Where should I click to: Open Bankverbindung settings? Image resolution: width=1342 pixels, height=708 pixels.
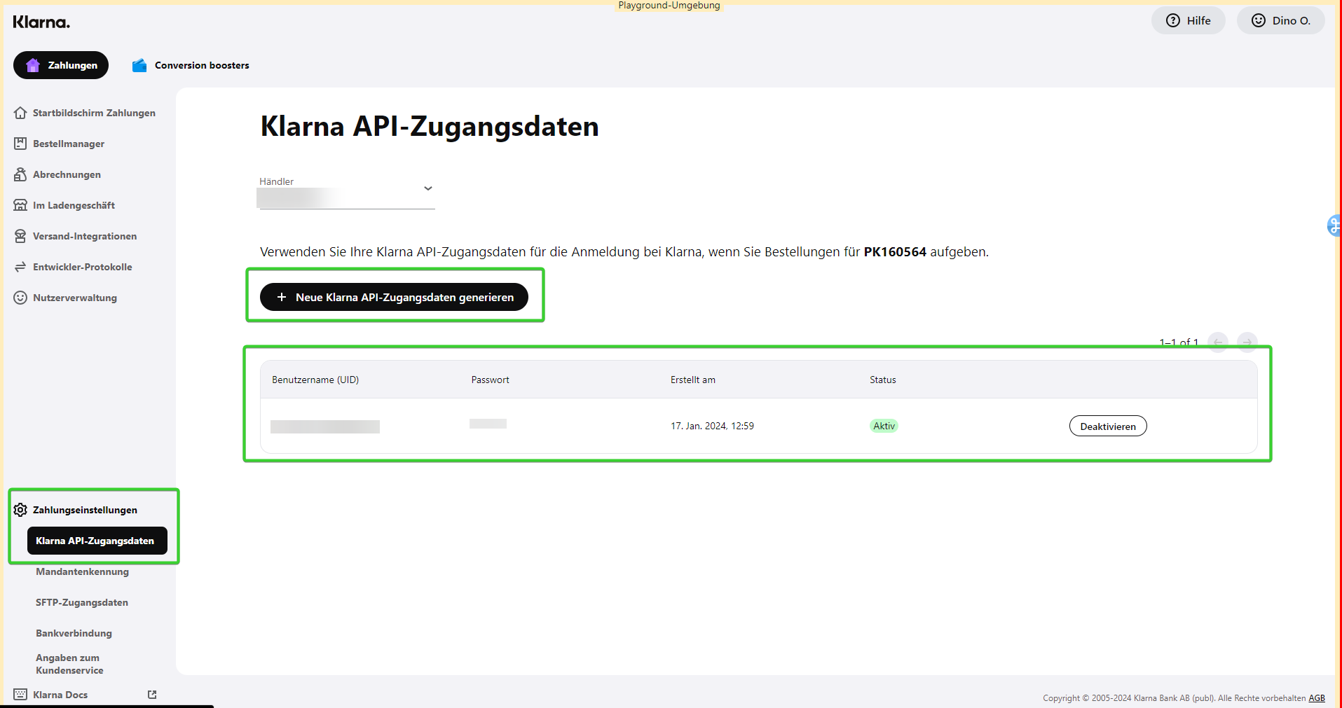click(x=74, y=633)
